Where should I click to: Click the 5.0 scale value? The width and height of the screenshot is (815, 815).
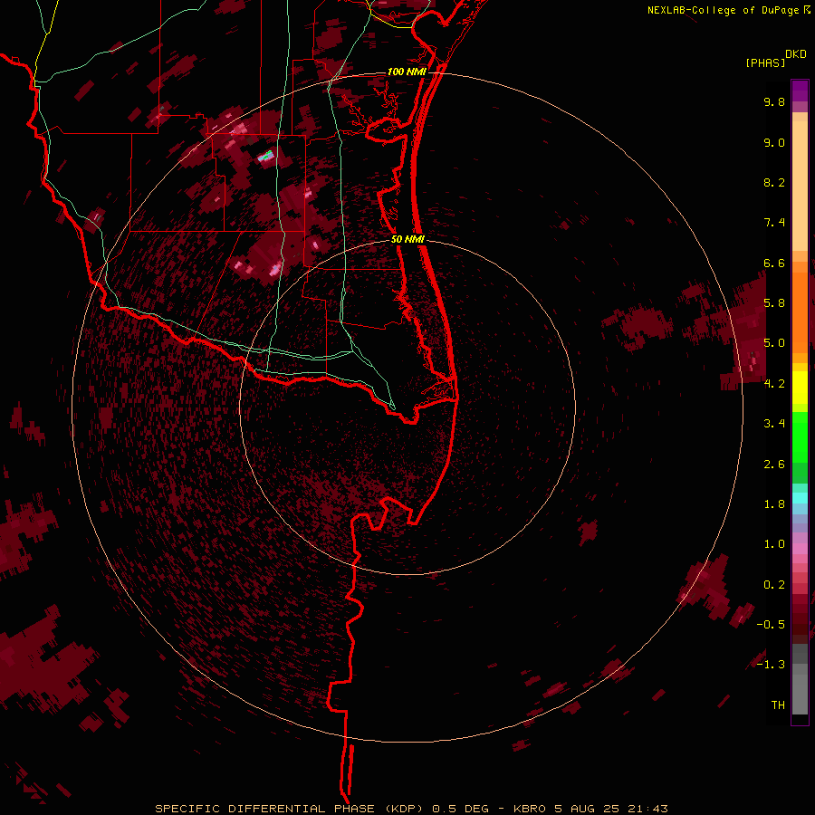point(774,343)
